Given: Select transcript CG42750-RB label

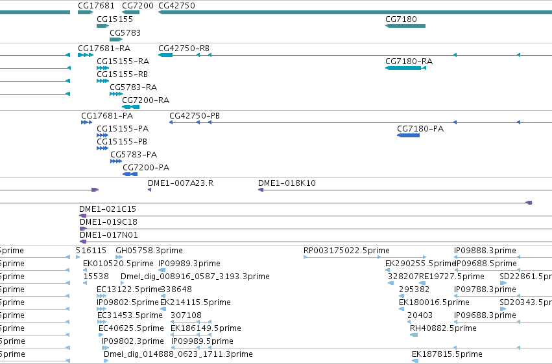Looking at the screenshot, I should click(x=184, y=49).
